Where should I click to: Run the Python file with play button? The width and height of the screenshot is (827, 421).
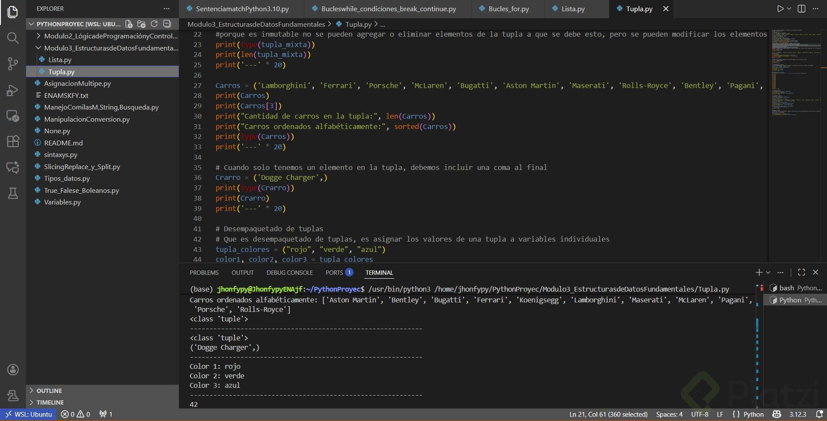point(780,9)
